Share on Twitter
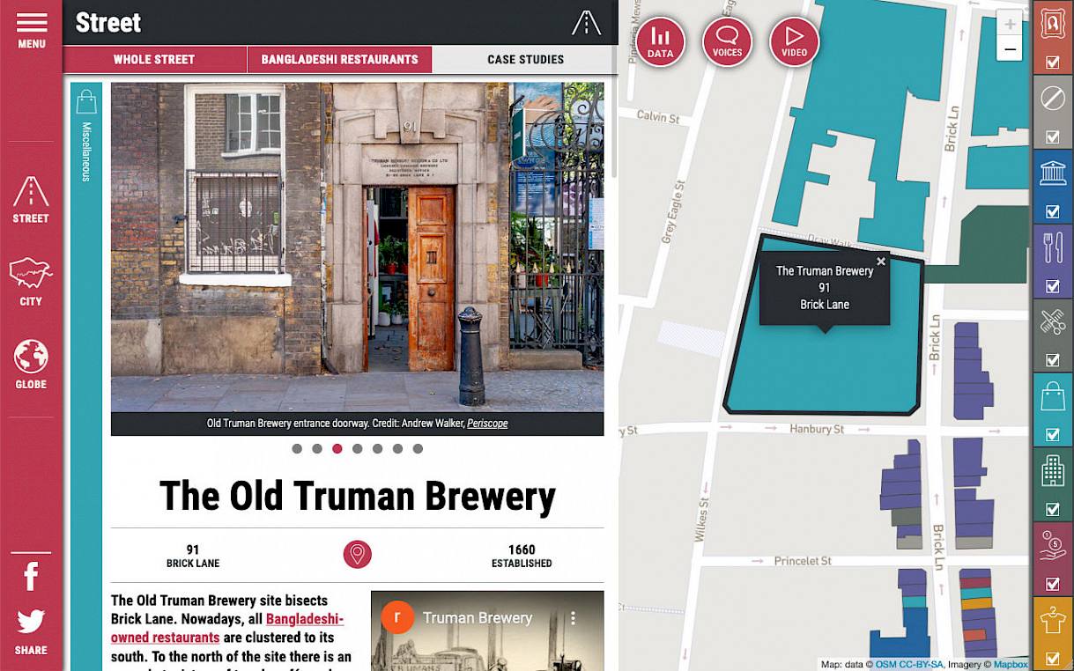This screenshot has height=671, width=1074. (x=31, y=622)
